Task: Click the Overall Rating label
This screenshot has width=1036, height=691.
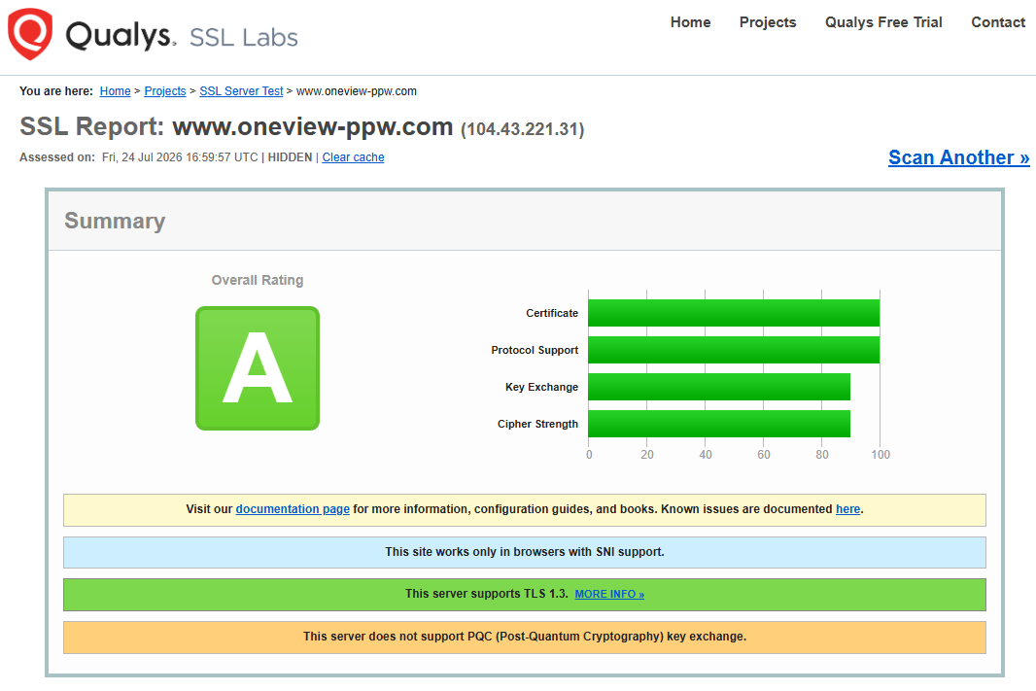Action: (x=257, y=280)
